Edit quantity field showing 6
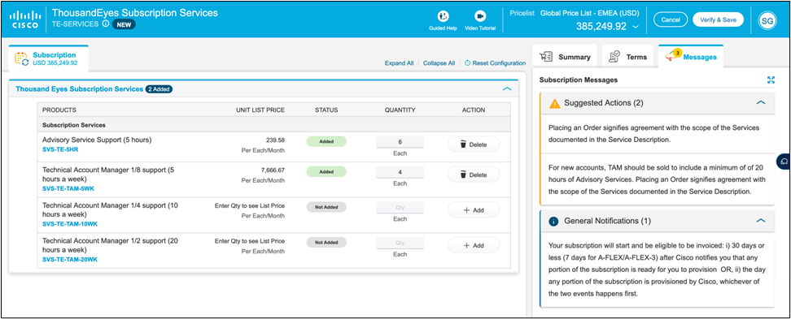The height and width of the screenshot is (319, 791). (400, 142)
